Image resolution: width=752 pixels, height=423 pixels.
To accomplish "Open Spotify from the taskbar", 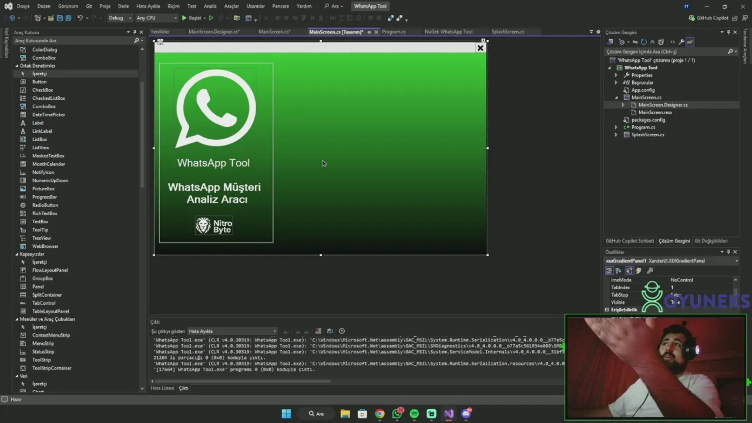I will coord(414,414).
